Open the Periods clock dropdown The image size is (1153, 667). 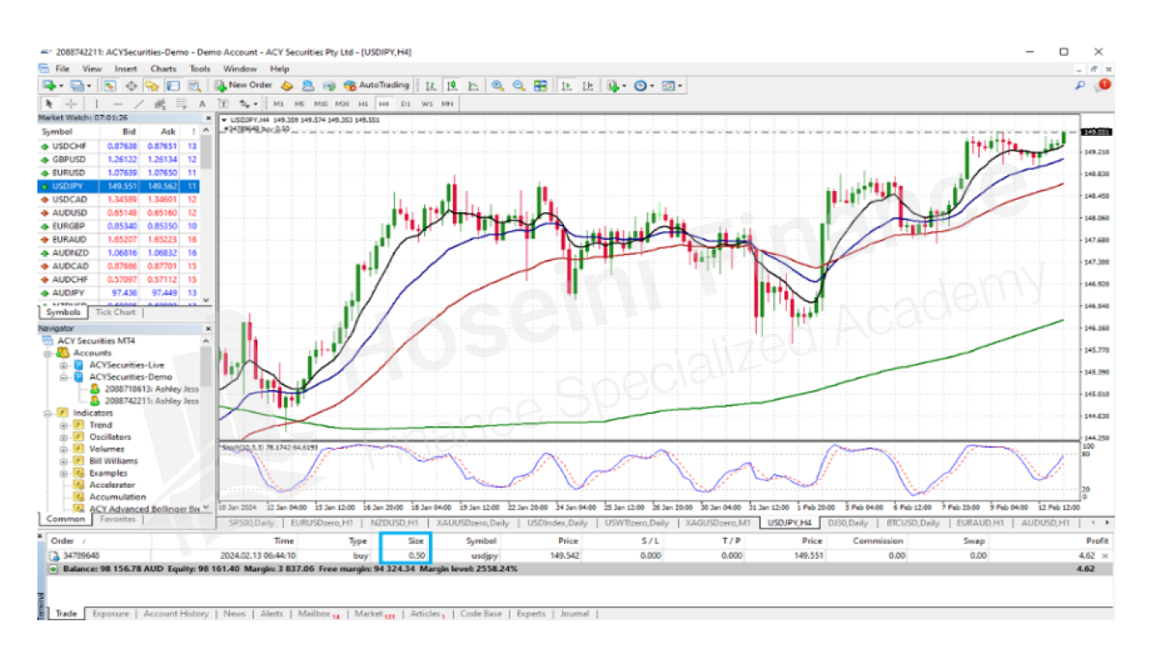pyautogui.click(x=642, y=85)
